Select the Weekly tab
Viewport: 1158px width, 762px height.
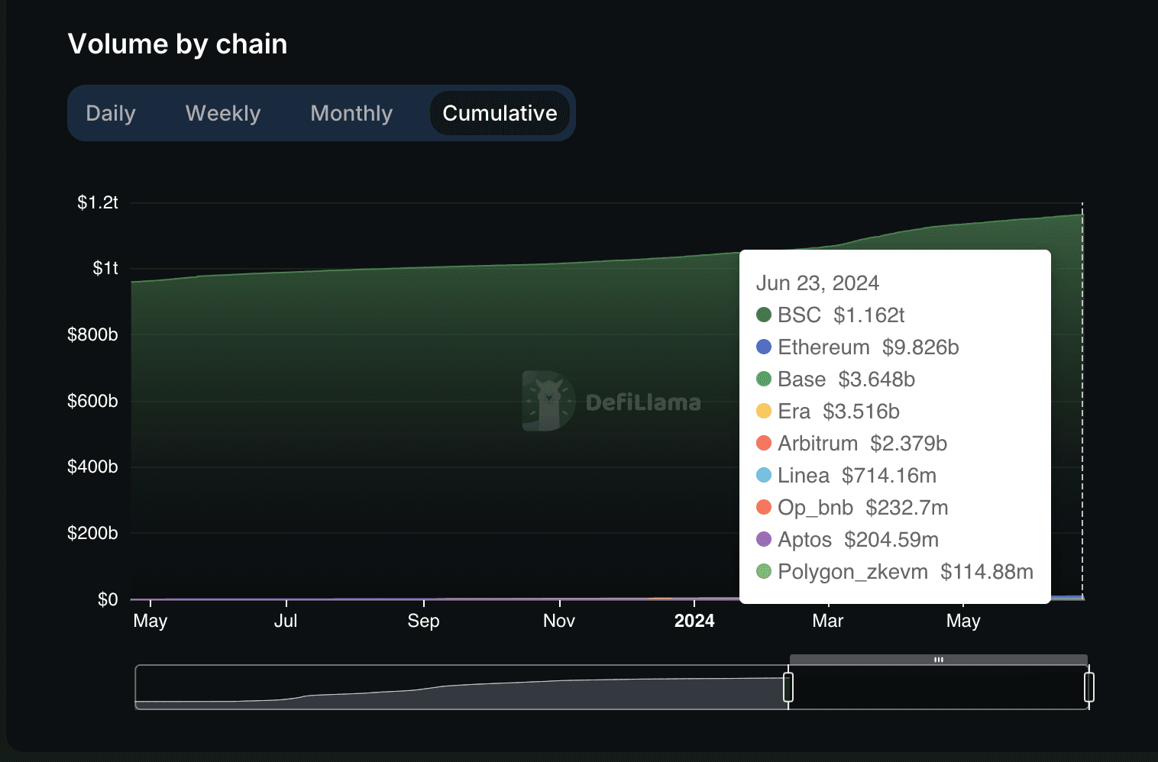(x=223, y=113)
